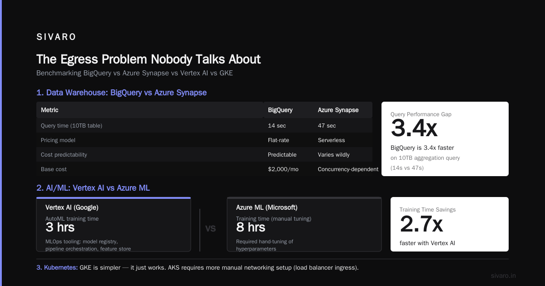The height and width of the screenshot is (286, 545).
Task: Click the SIVARO brand name
Action: point(56,37)
